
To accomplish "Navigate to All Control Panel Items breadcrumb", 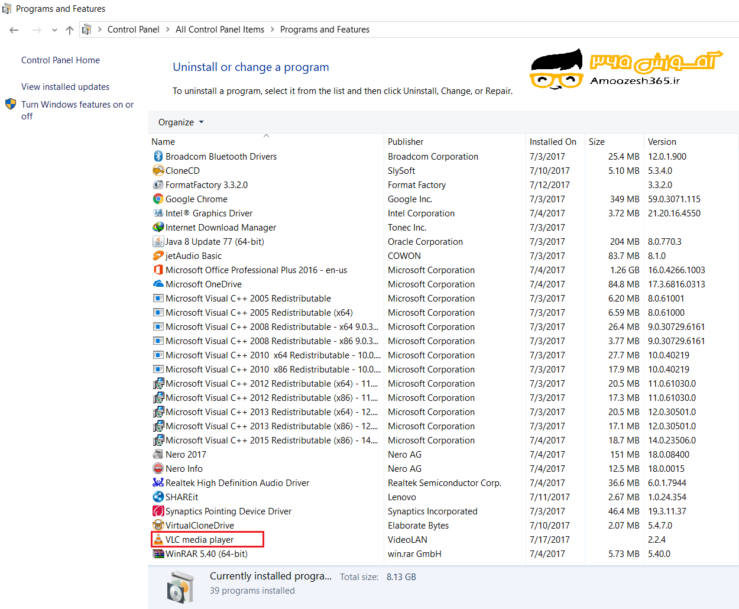I will click(x=220, y=30).
